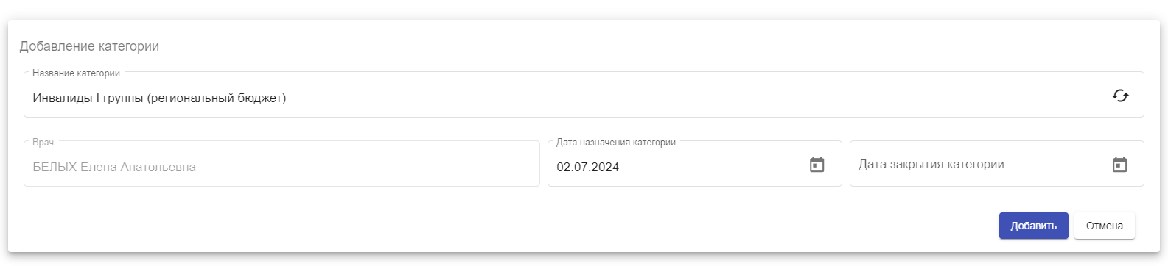Image resolution: width=1168 pixels, height=266 pixels.
Task: Click into the Дата назначения категории input
Action: click(694, 164)
